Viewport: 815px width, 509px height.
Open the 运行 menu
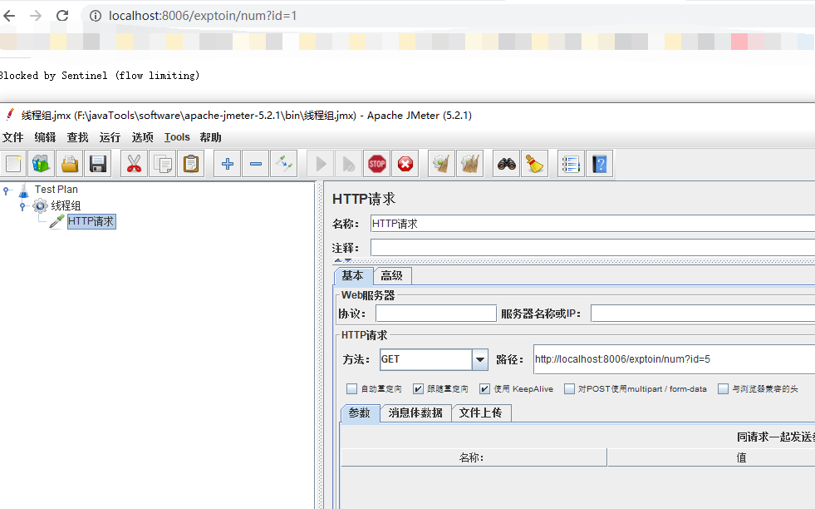[110, 137]
